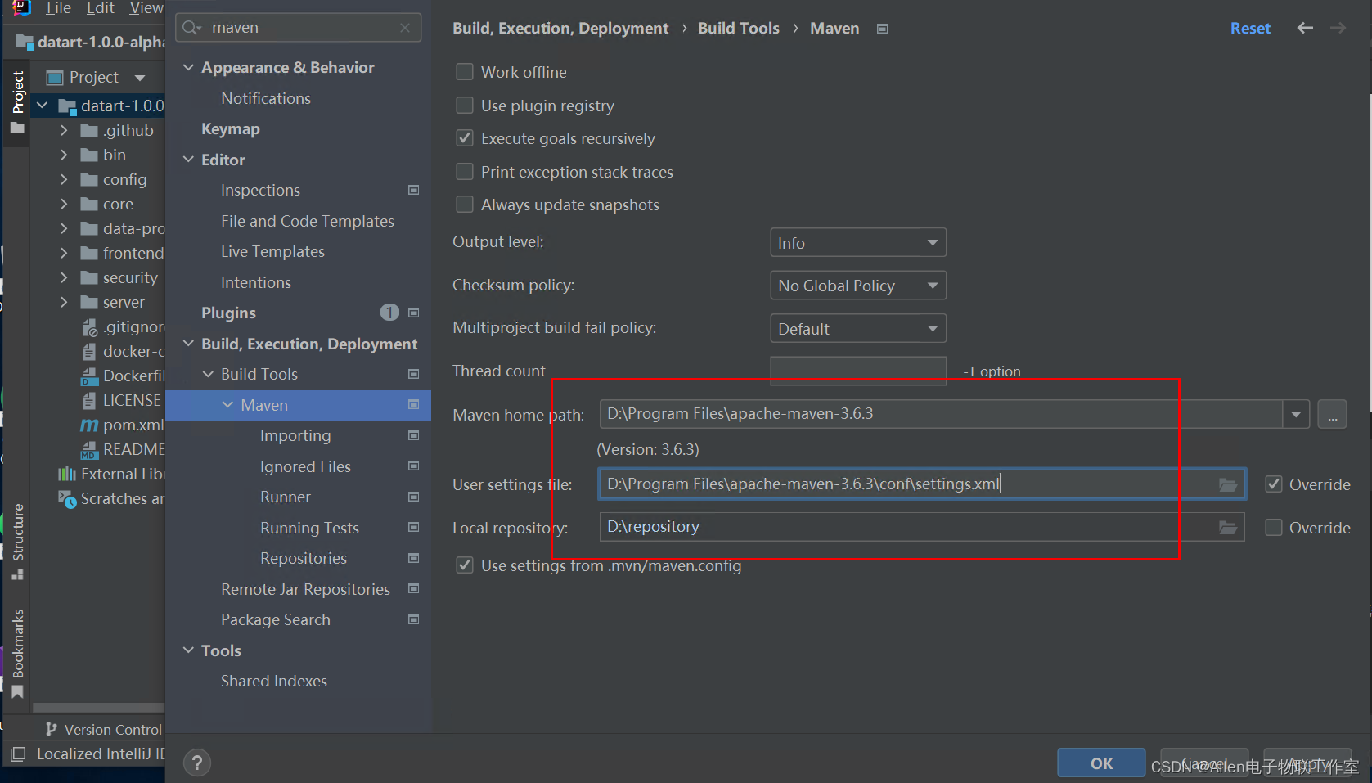Click project-level icon next to Ignored Files
Viewport: 1372px width, 783px height.
coord(413,466)
